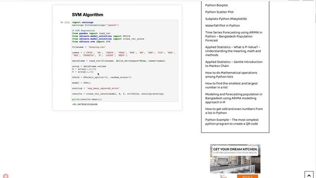Click the red circular icon at bottom left
The width and height of the screenshot is (316, 178).
(5, 176)
